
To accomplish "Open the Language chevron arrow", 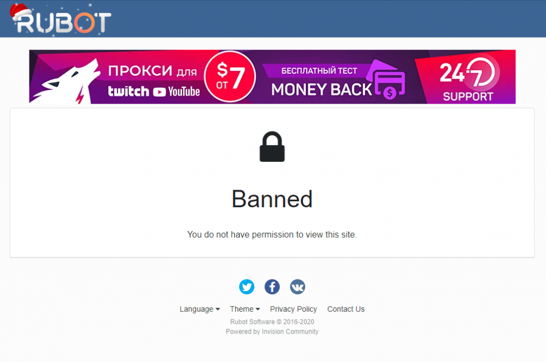I will (x=217, y=309).
